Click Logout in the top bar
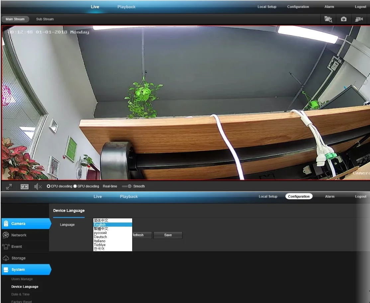The height and width of the screenshot is (303, 370). coord(360,7)
